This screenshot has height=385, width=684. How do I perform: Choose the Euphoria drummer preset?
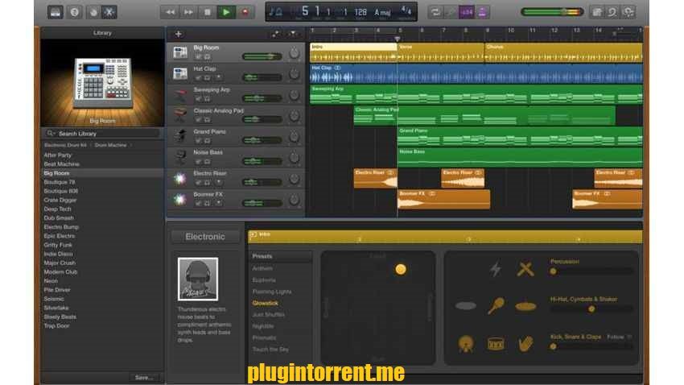264,279
